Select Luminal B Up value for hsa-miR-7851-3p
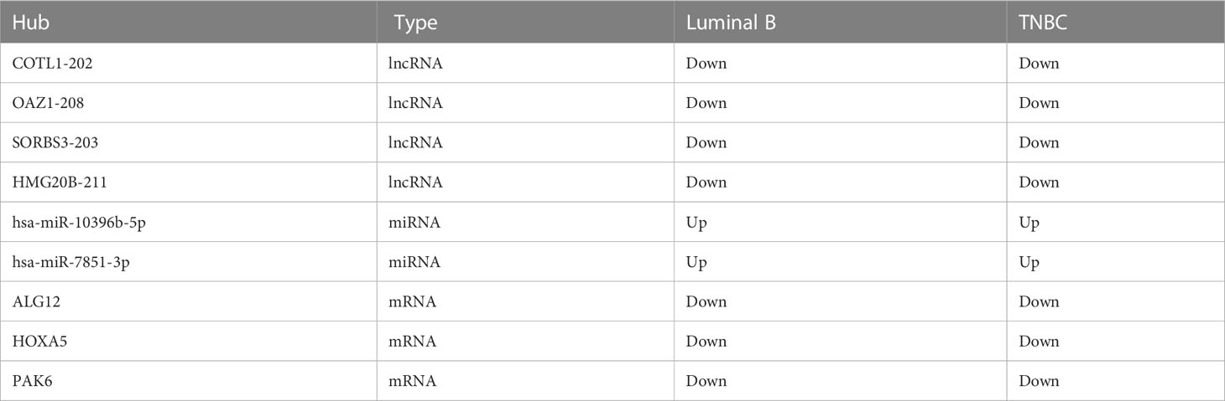Viewport: 1225px width, 401px height. [696, 263]
